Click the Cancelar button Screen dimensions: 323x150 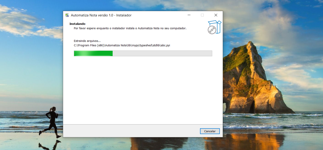click(210, 131)
